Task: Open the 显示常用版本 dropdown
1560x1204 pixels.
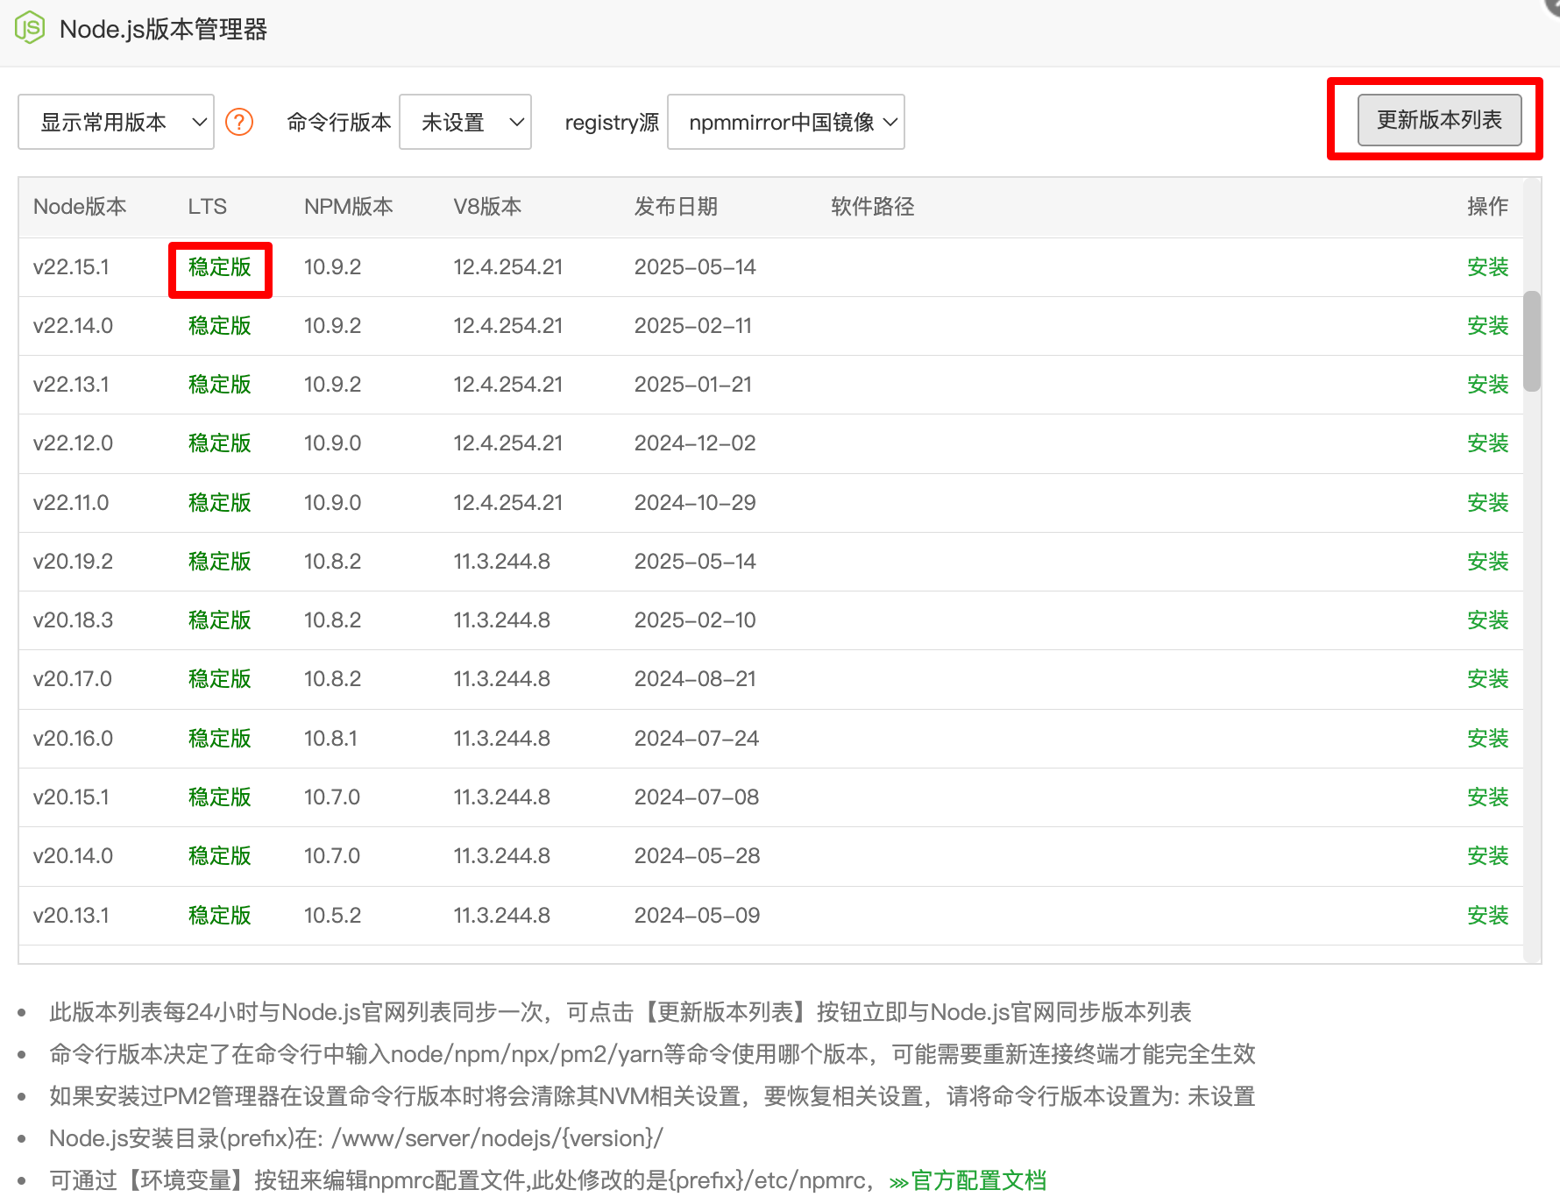Action: 116,122
